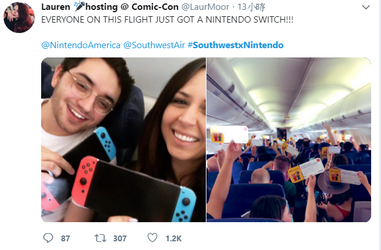Screen dimensions: 381x250
Task: Click the microphone emoji in display name
Action: pos(78,6)
